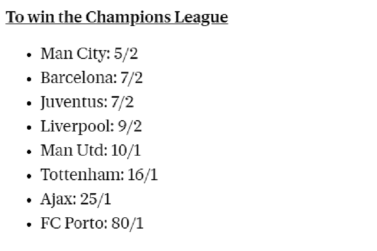Click the 'Man Utd' team name
The image size is (377, 251).
click(x=72, y=150)
